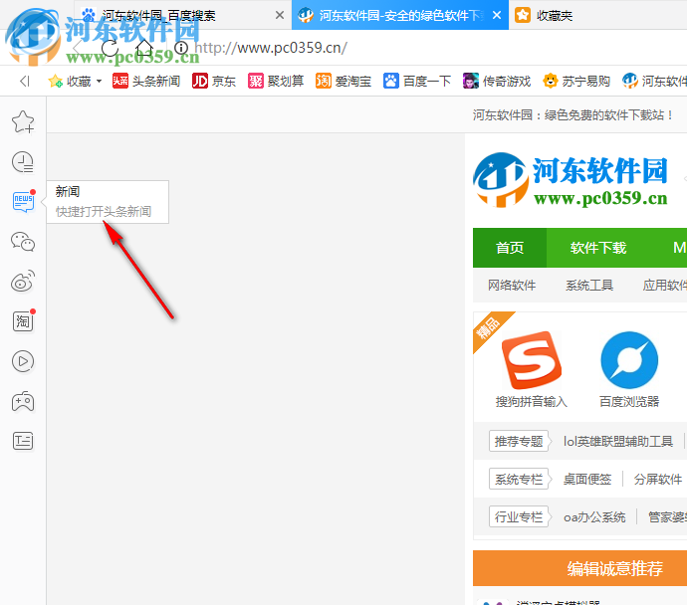Expand the 收藏 bookmarks dropdown arrow
The height and width of the screenshot is (605, 687).
[99, 81]
